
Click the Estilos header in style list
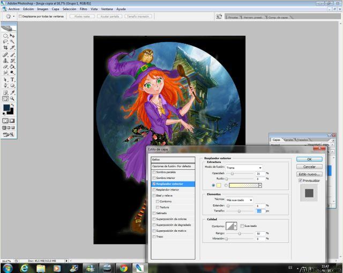tap(173, 160)
